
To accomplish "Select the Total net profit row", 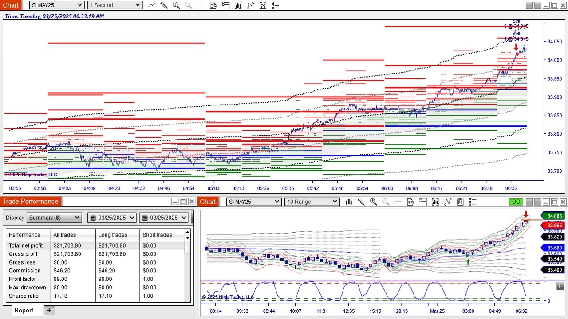I will click(x=95, y=246).
